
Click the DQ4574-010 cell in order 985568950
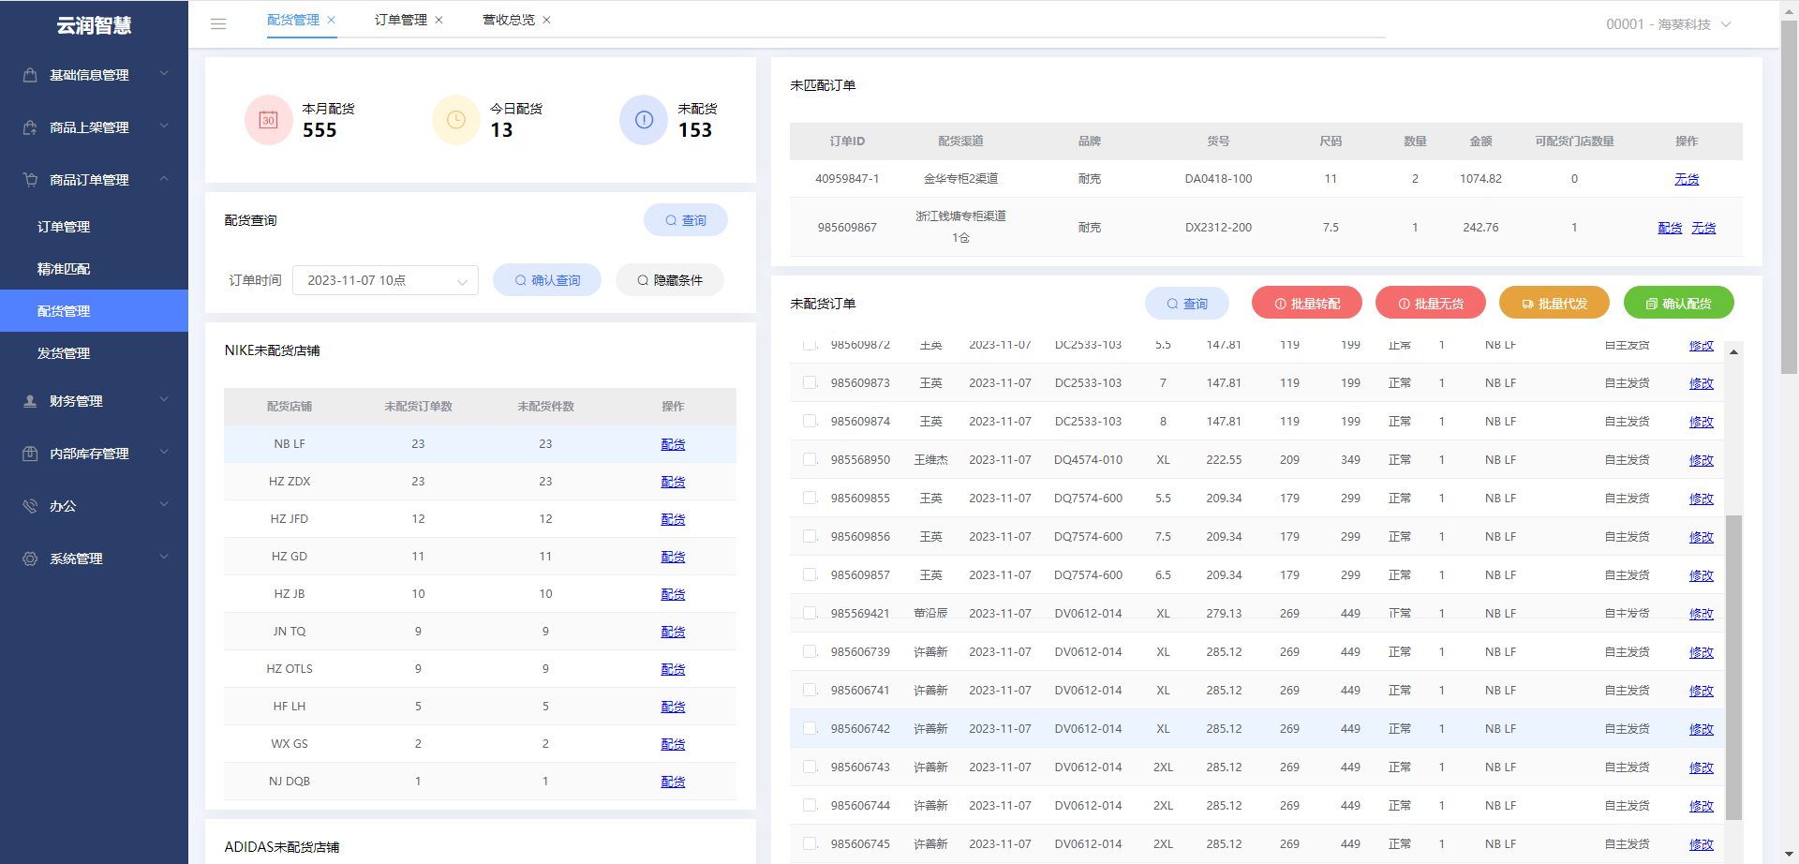[x=1088, y=460]
